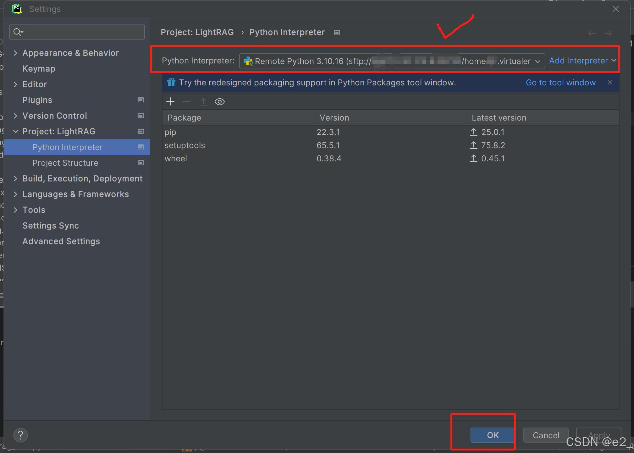Collapse the Project: LightRAG section
Image resolution: width=634 pixels, height=453 pixels.
[16, 131]
